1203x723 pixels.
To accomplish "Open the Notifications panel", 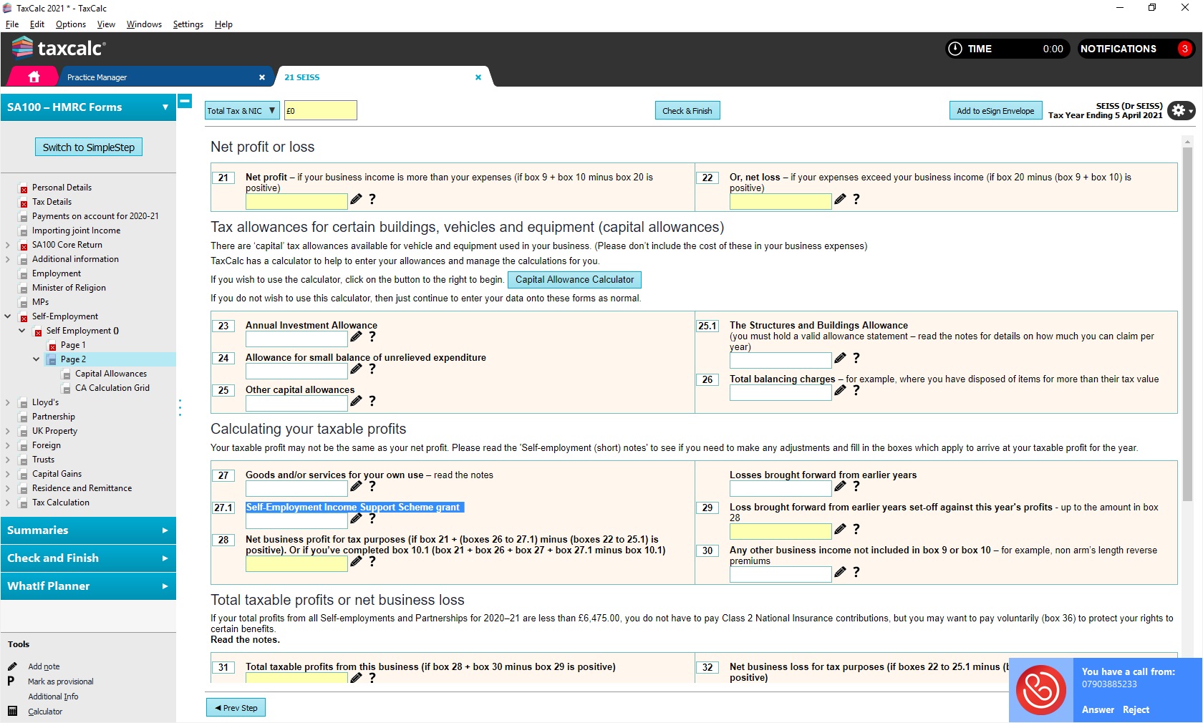I will [x=1136, y=49].
